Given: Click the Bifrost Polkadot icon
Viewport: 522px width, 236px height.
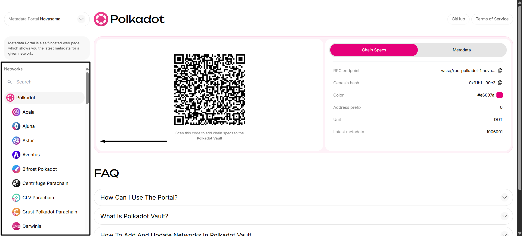Looking at the screenshot, I should 16,169.
